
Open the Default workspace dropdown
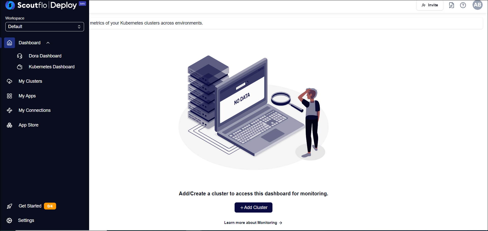[x=45, y=27]
